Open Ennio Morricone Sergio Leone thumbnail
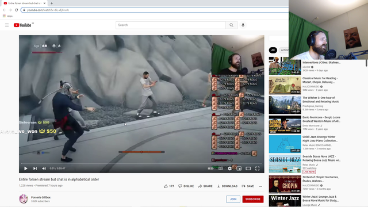Screen dimensions: 368x207 [x=285, y=124]
